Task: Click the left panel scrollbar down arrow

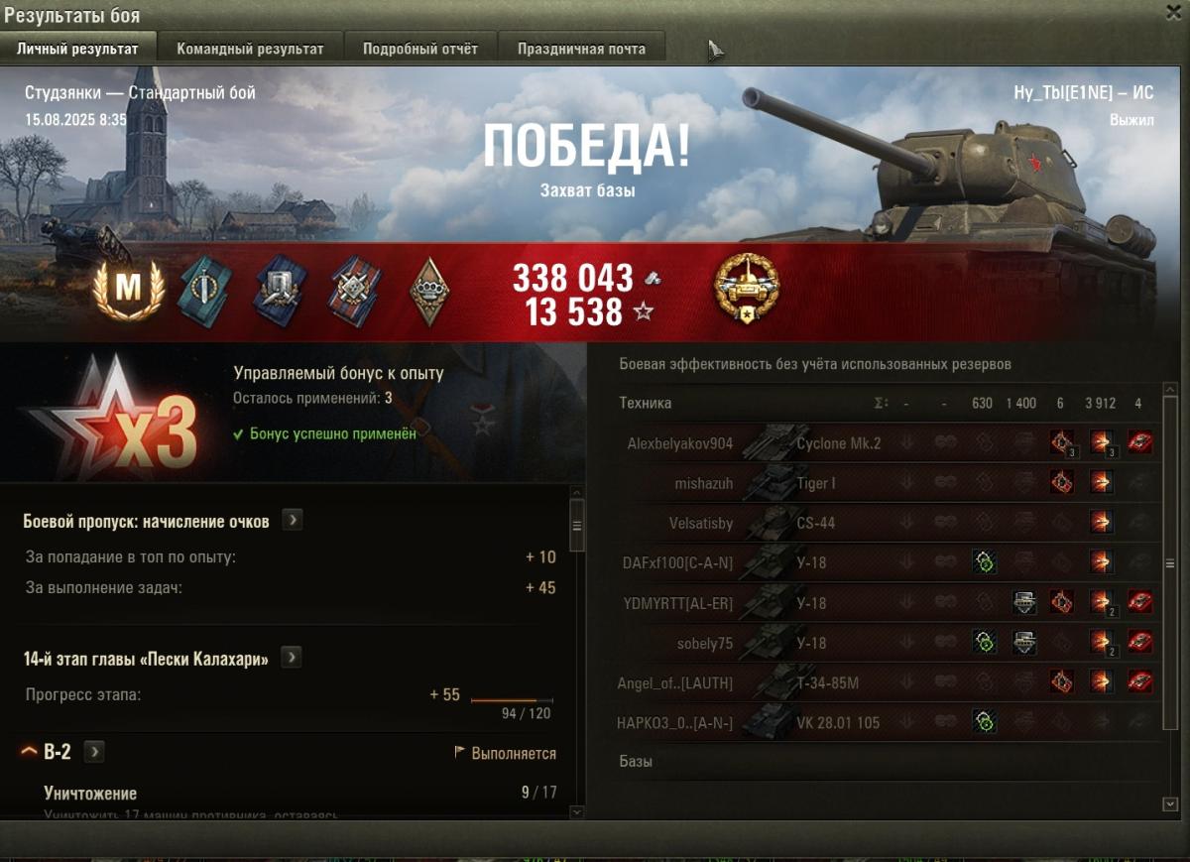Action: coord(577,811)
